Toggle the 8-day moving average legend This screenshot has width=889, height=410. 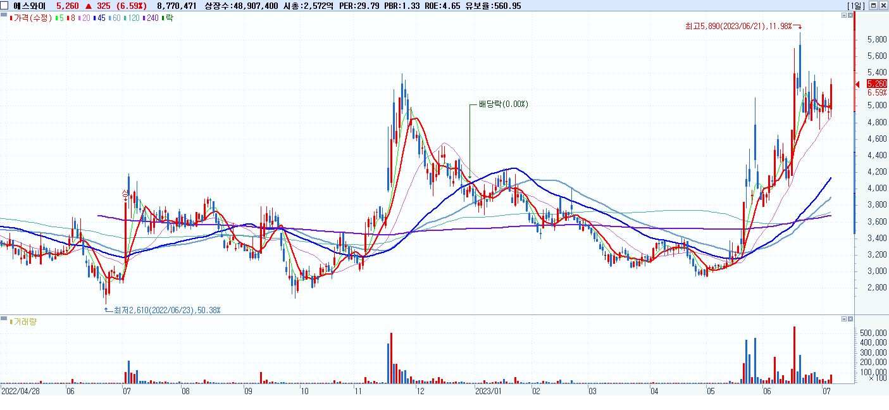[x=71, y=18]
